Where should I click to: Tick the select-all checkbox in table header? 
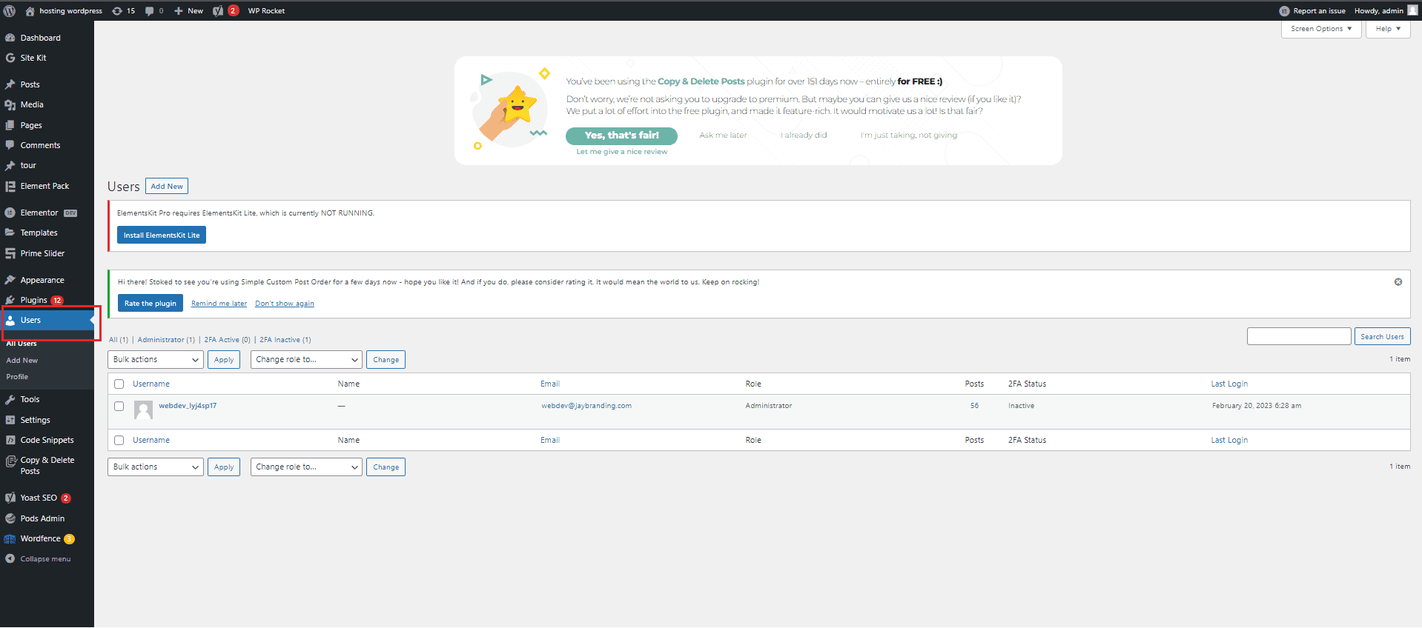click(119, 384)
